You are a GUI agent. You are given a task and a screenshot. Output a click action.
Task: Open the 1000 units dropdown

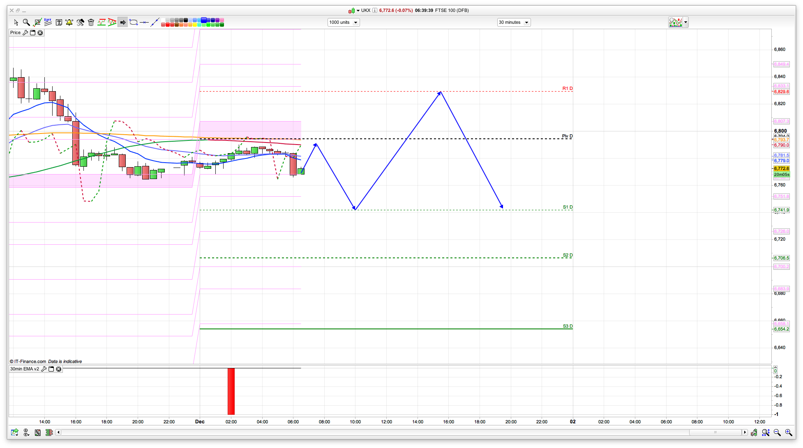point(355,23)
